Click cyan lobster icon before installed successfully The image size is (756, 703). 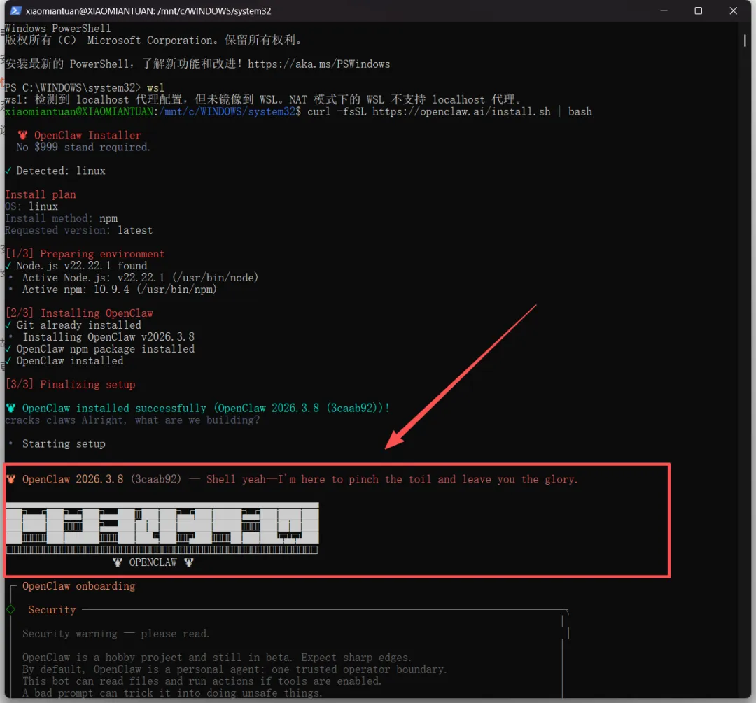coord(10,408)
